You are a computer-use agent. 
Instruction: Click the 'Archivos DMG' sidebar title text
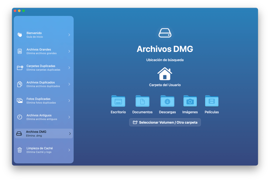click(36, 132)
